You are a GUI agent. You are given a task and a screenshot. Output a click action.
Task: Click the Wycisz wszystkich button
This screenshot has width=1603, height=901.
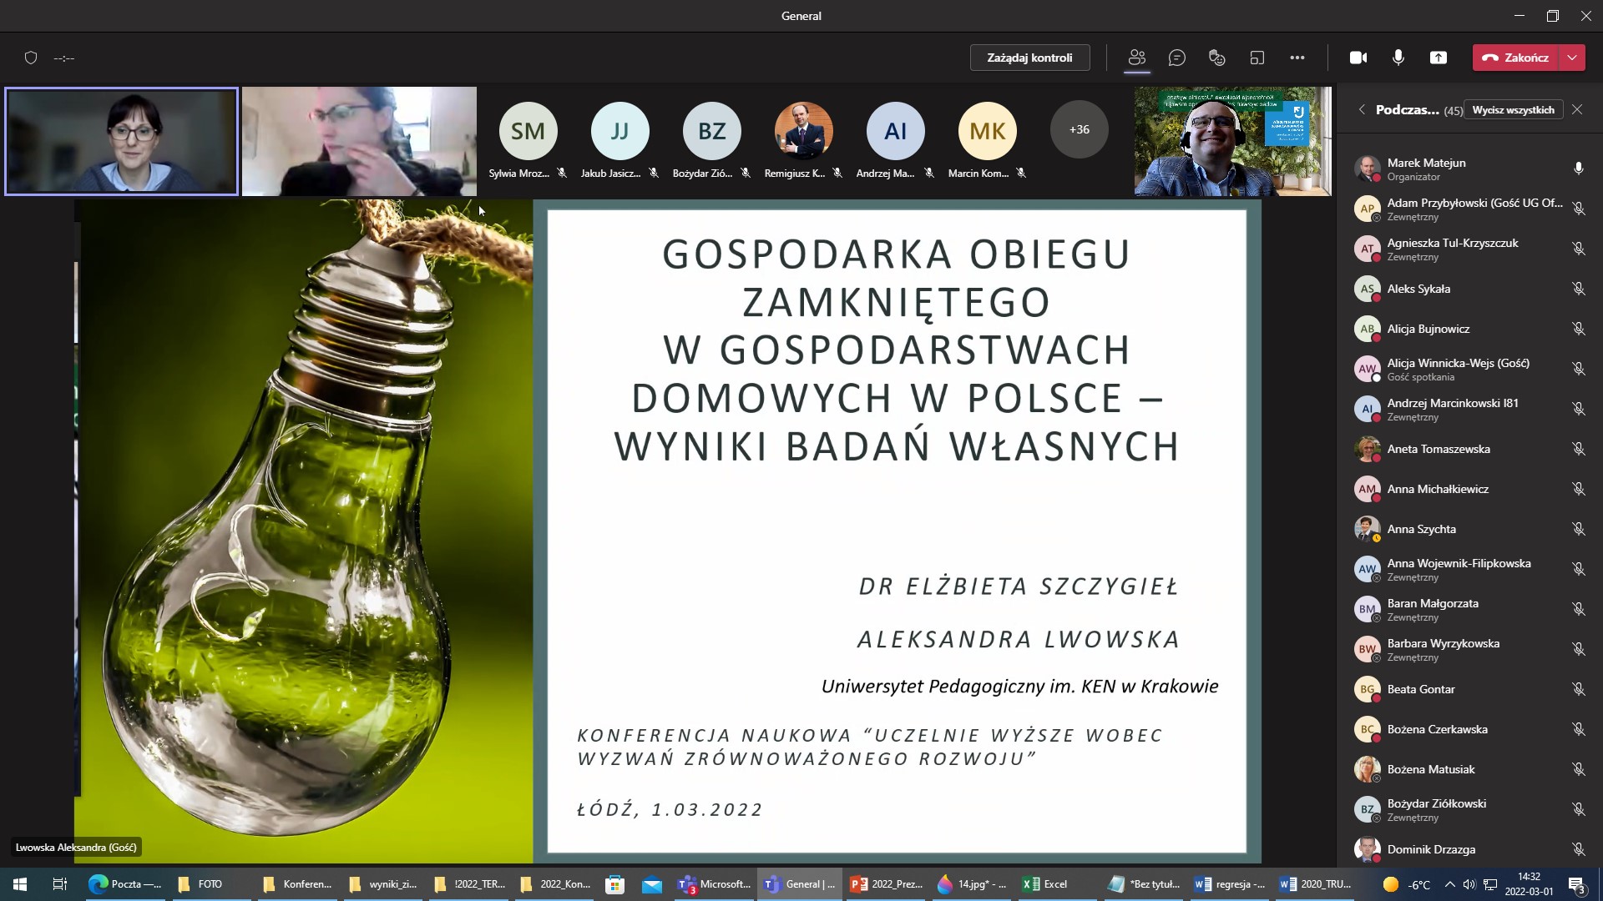(1514, 109)
